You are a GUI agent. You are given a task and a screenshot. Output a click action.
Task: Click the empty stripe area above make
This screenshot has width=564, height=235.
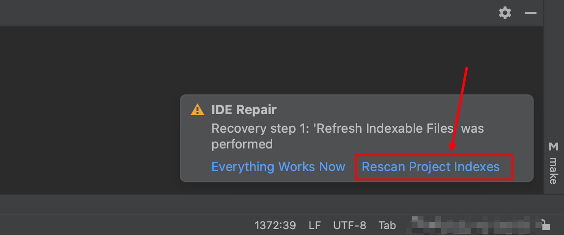click(554, 74)
